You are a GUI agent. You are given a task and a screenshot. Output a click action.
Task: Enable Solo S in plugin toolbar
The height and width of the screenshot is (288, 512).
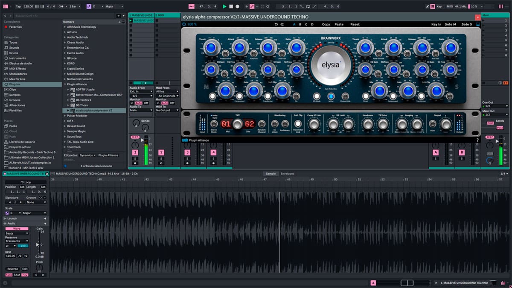[x=467, y=24]
